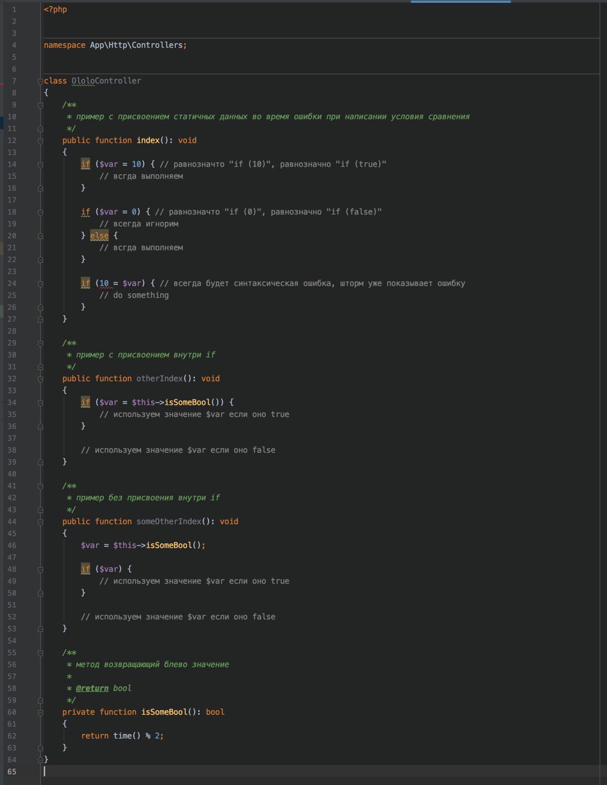Click the fold end marker on line 27
Image resolution: width=607 pixels, height=785 pixels.
click(40, 320)
